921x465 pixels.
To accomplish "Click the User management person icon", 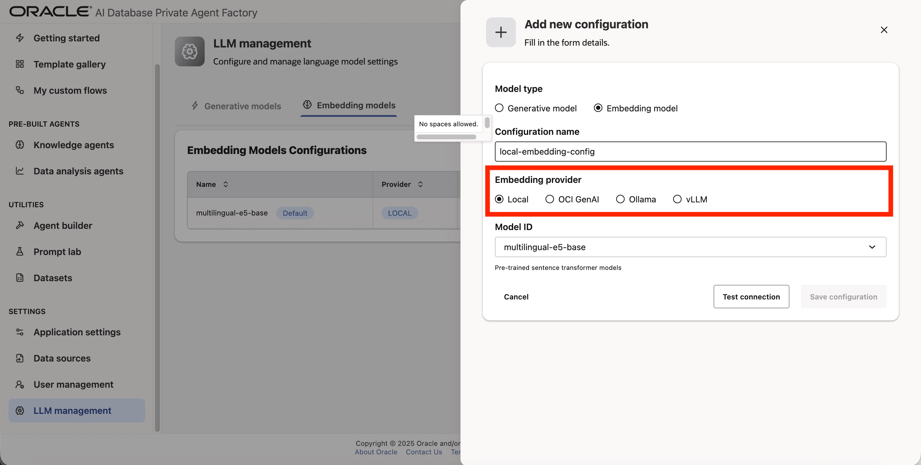I will tap(20, 384).
